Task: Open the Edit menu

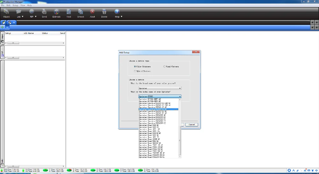Action: [8, 5]
